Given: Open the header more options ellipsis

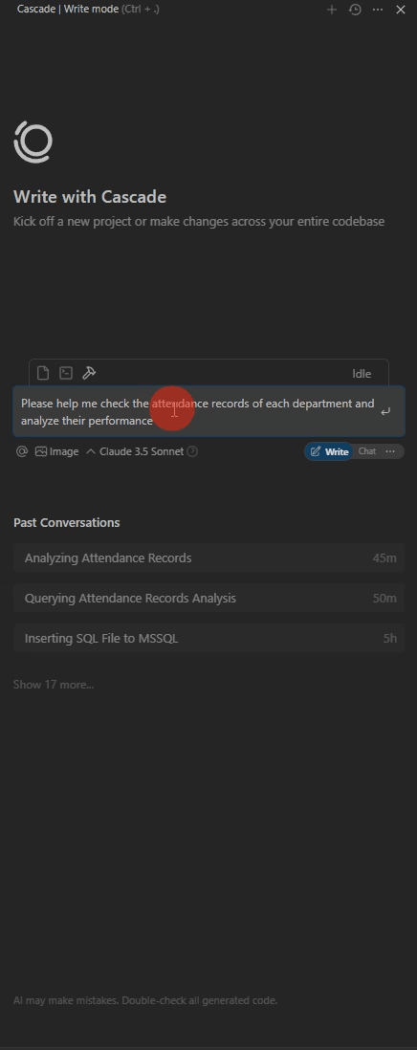Looking at the screenshot, I should tap(378, 10).
